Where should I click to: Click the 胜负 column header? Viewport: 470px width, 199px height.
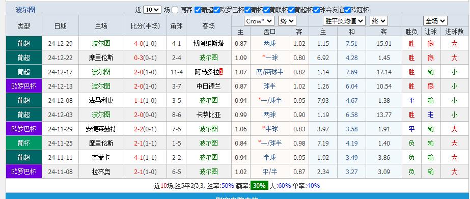pyautogui.click(x=411, y=32)
